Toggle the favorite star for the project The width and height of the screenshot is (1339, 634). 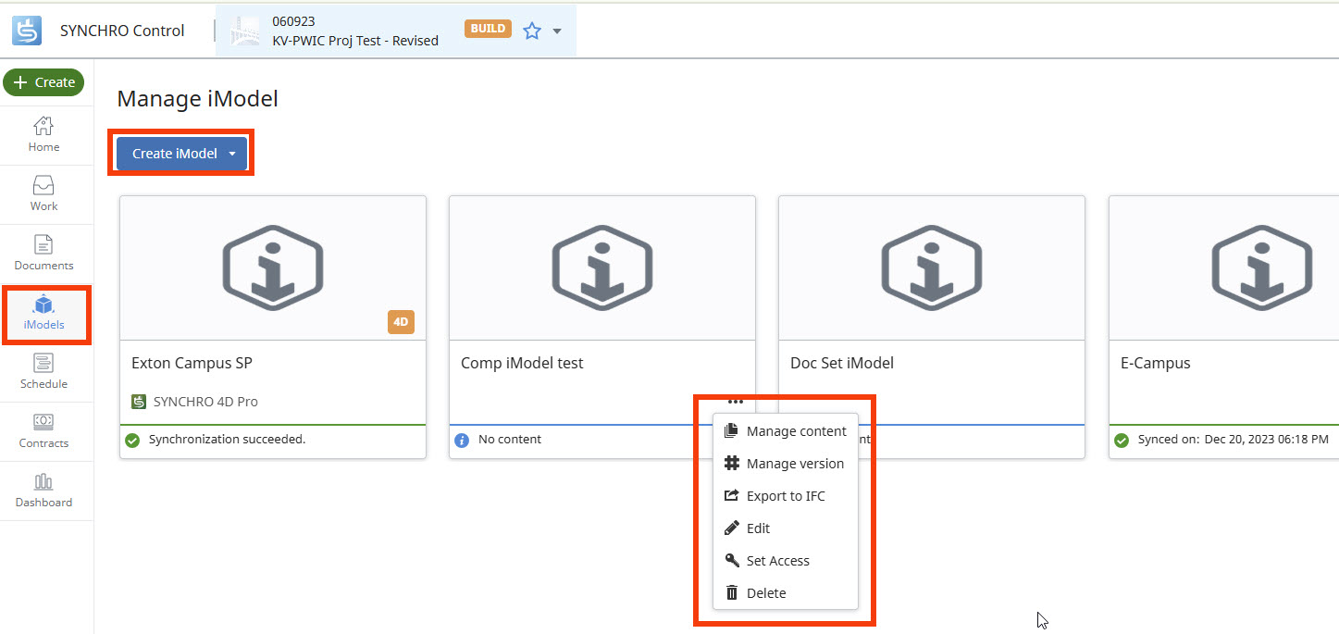click(532, 31)
